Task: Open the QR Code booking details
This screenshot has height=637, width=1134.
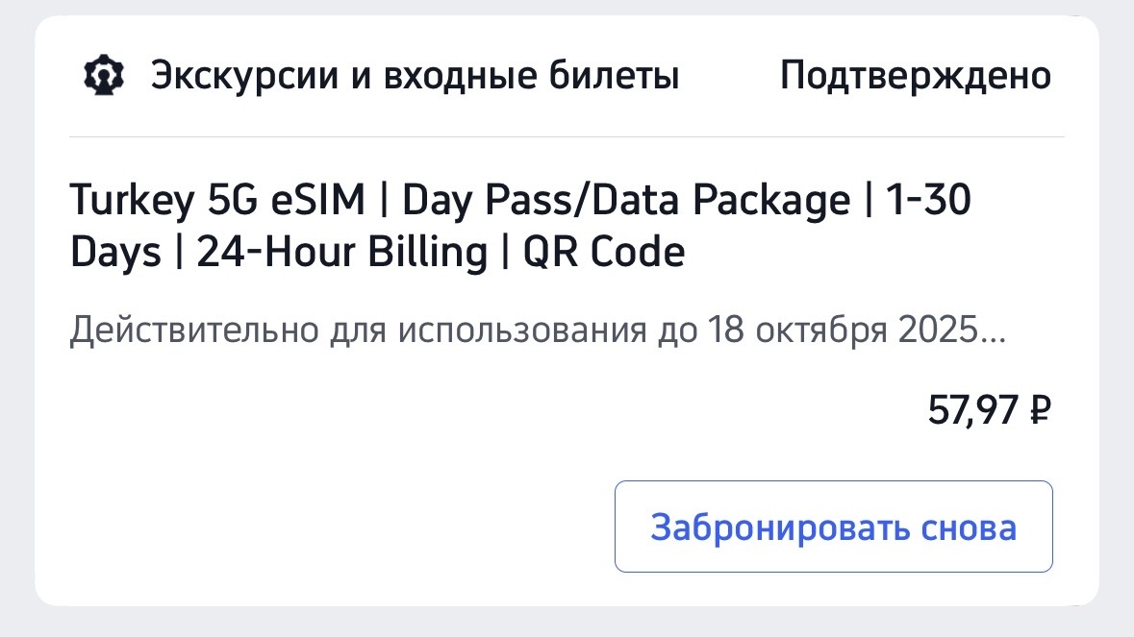Action: (601, 252)
